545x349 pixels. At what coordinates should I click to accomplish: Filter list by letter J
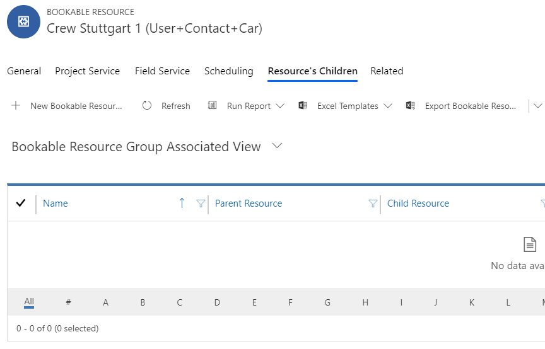[435, 302]
